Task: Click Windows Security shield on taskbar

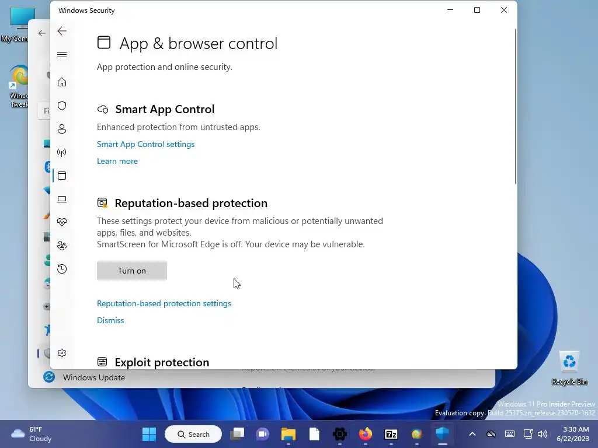Action: pos(443,434)
